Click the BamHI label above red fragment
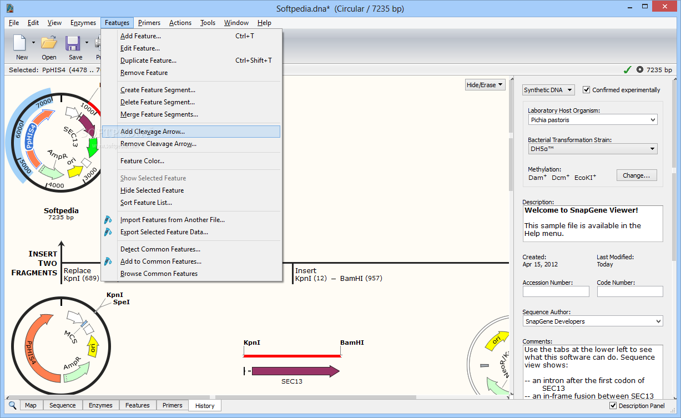The width and height of the screenshot is (681, 418). 352,343
